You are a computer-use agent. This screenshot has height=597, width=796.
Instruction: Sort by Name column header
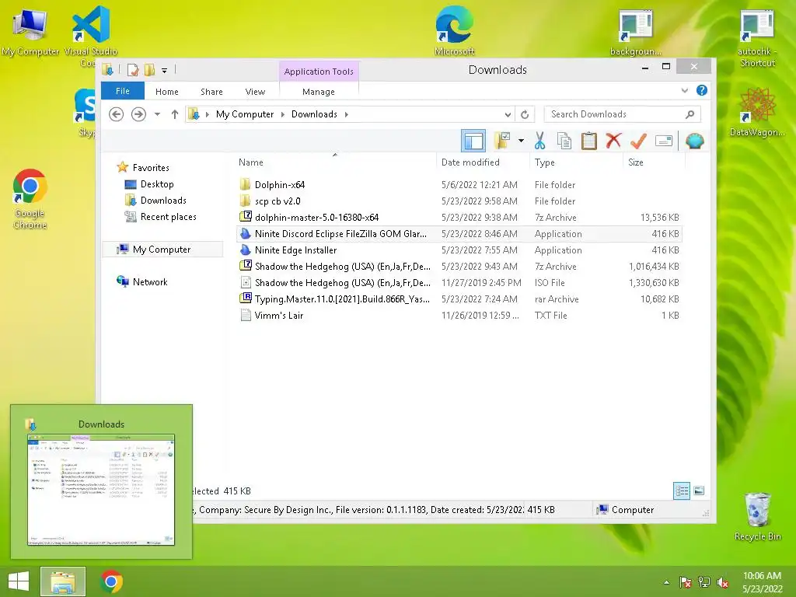335,162
